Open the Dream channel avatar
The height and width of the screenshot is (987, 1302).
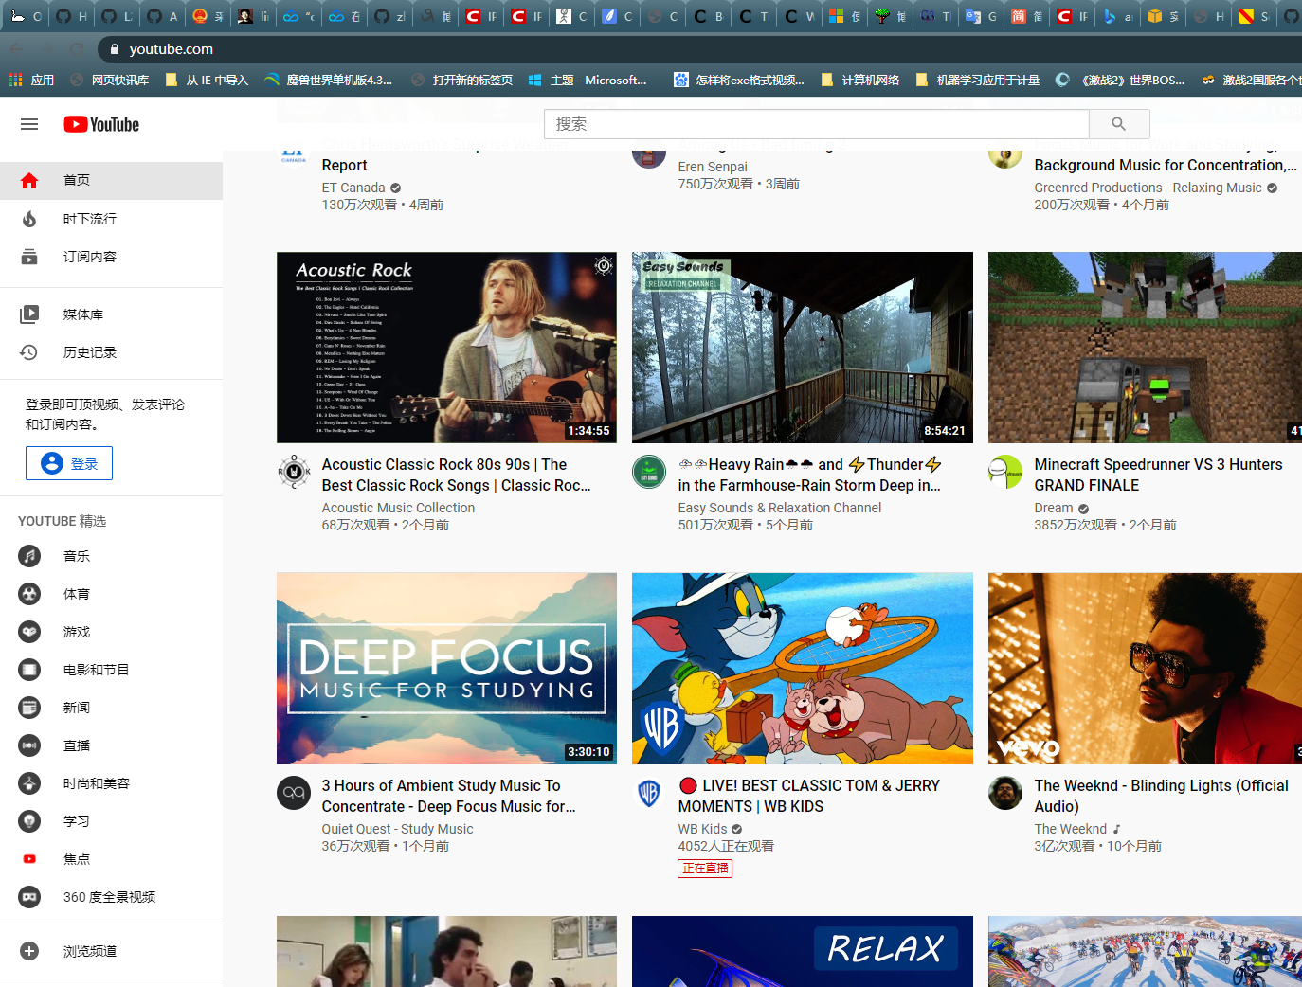pos(1005,472)
